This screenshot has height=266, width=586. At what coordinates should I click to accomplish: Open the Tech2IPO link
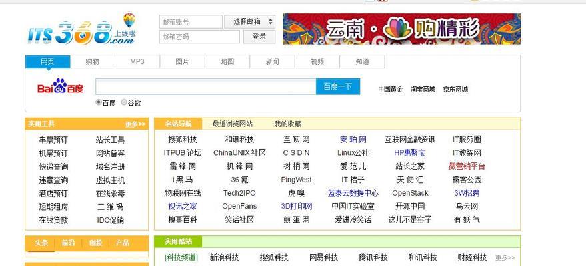click(239, 193)
